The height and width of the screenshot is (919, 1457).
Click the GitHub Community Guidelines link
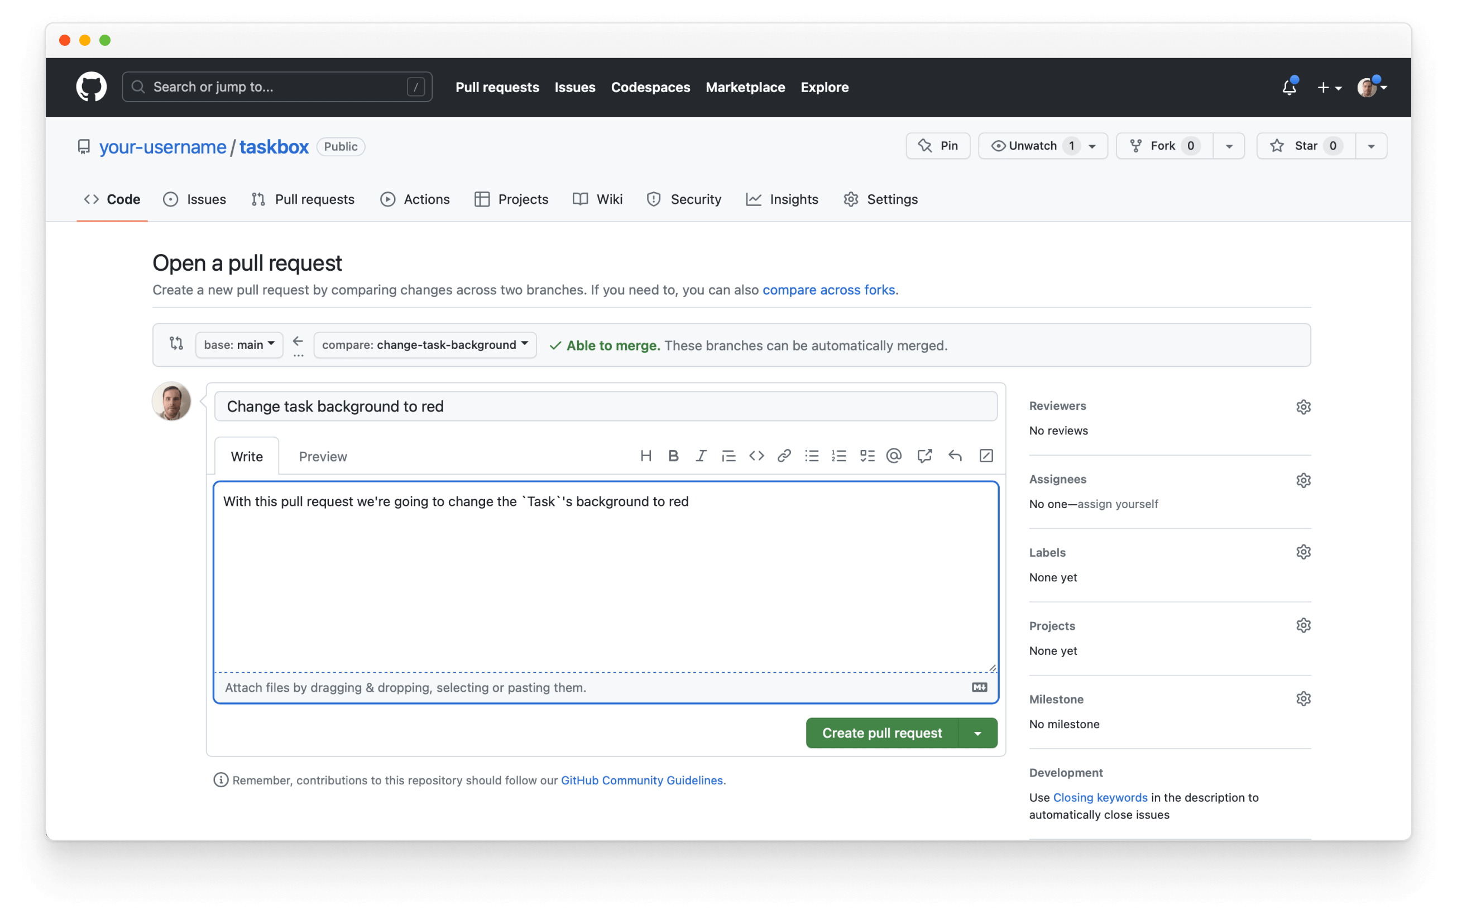640,781
